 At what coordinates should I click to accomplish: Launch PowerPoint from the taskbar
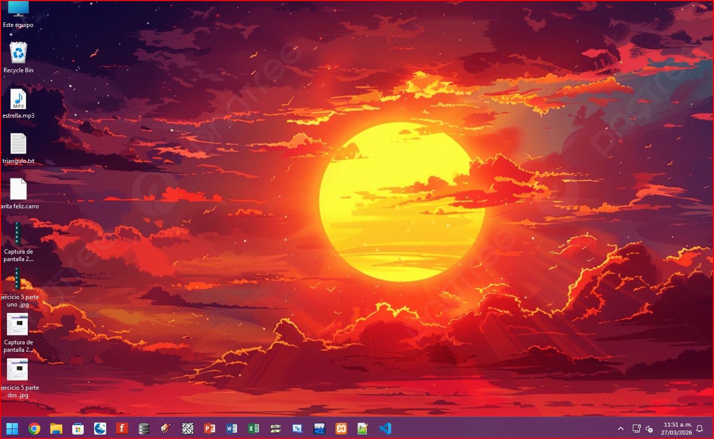[x=210, y=429]
